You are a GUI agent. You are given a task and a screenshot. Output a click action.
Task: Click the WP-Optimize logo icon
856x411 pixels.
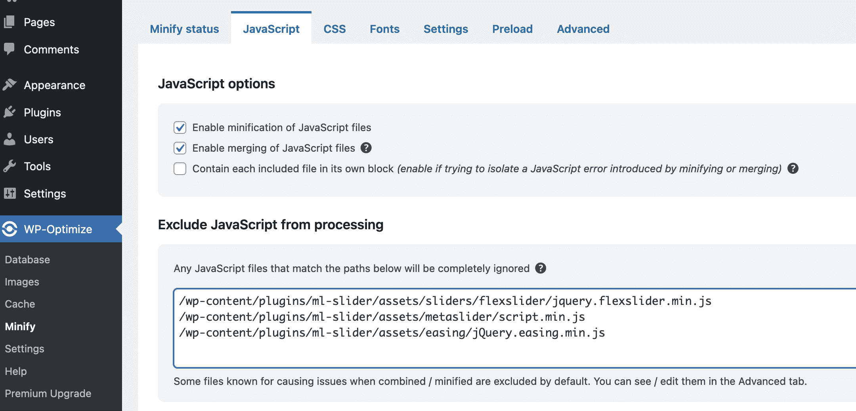(10, 229)
